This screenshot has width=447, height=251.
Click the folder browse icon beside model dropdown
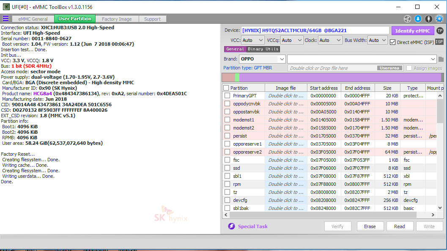pyautogui.click(x=441, y=59)
